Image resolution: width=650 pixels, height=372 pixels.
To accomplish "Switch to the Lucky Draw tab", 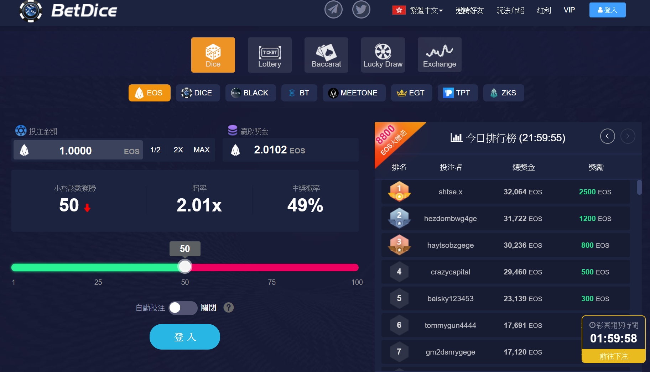I will pos(383,55).
